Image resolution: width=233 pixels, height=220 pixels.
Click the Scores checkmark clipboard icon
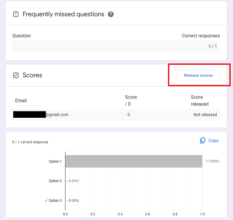16,75
